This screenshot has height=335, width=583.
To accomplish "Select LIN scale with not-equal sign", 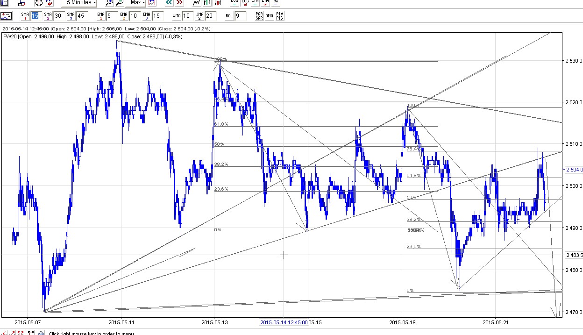I will [x=265, y=2].
